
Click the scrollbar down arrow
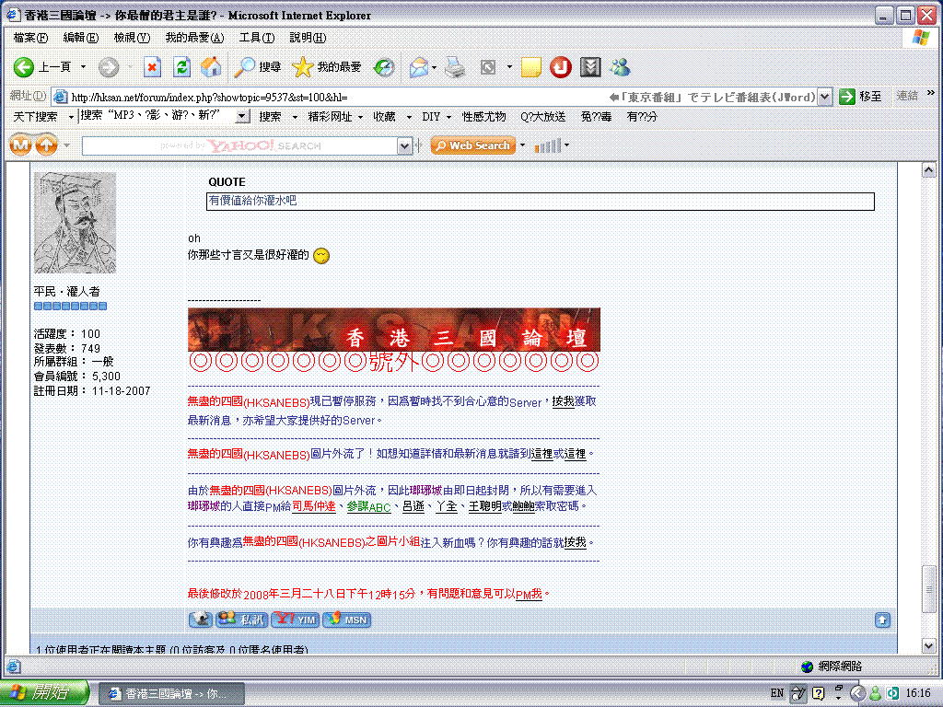pyautogui.click(x=928, y=645)
